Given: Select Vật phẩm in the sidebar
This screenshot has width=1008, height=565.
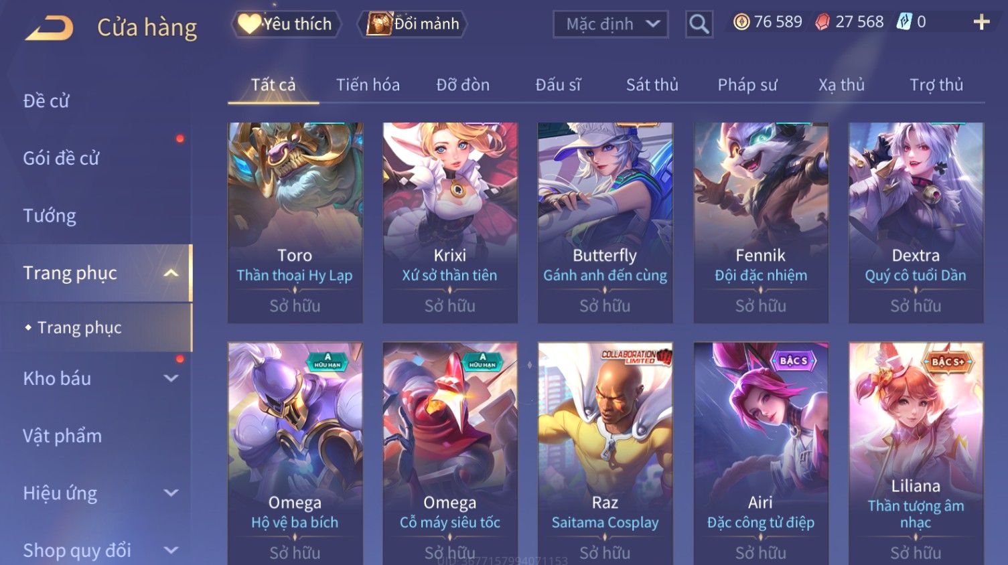Looking at the screenshot, I should click(x=62, y=436).
